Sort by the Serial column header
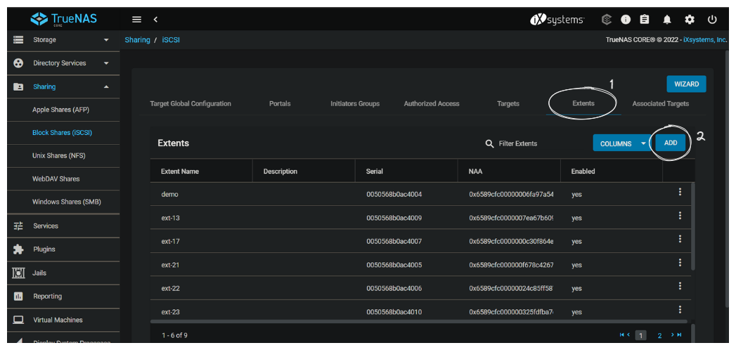 (x=375, y=171)
